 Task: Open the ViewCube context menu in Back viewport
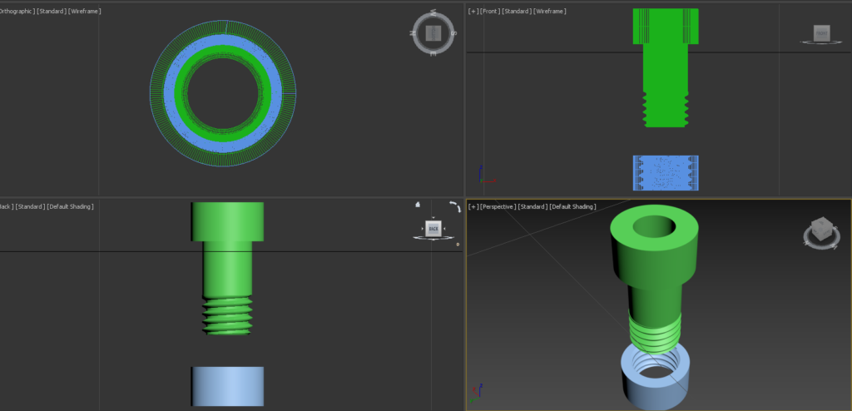click(x=458, y=244)
